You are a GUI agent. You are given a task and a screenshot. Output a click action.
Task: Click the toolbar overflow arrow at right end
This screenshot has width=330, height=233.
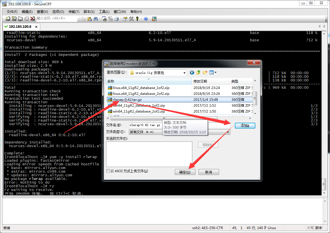[x=326, y=20]
